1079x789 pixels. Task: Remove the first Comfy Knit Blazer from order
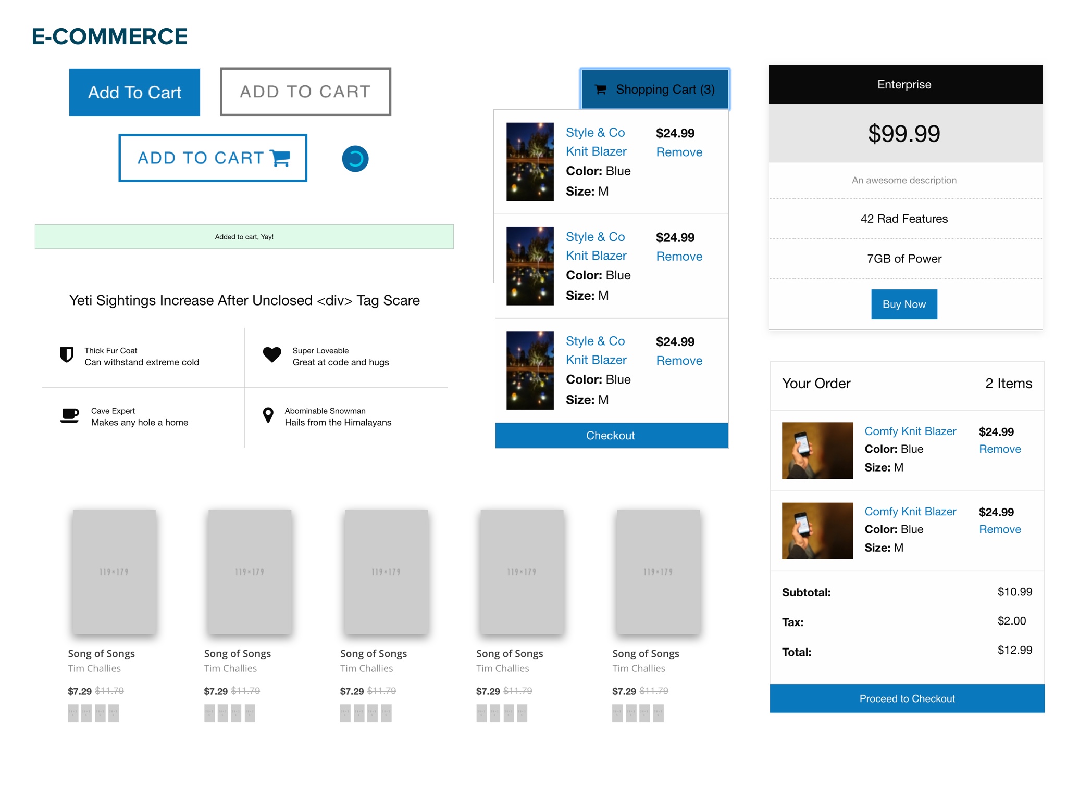pos(1000,449)
